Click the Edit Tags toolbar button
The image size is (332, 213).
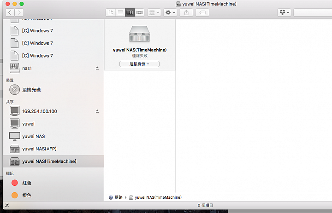point(202,12)
